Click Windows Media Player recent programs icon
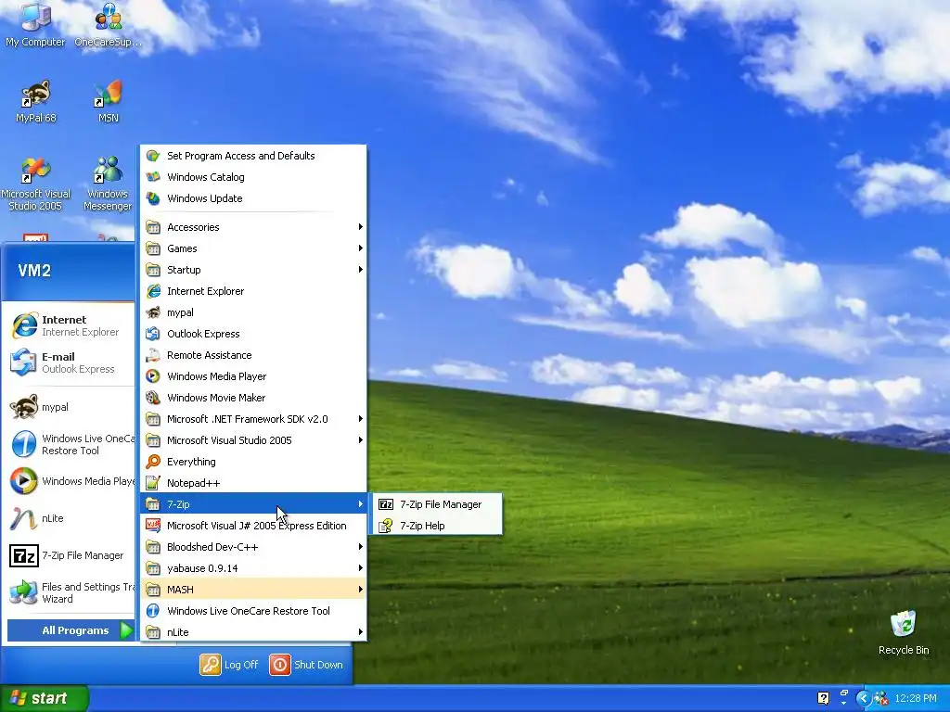The width and height of the screenshot is (950, 712). click(24, 481)
